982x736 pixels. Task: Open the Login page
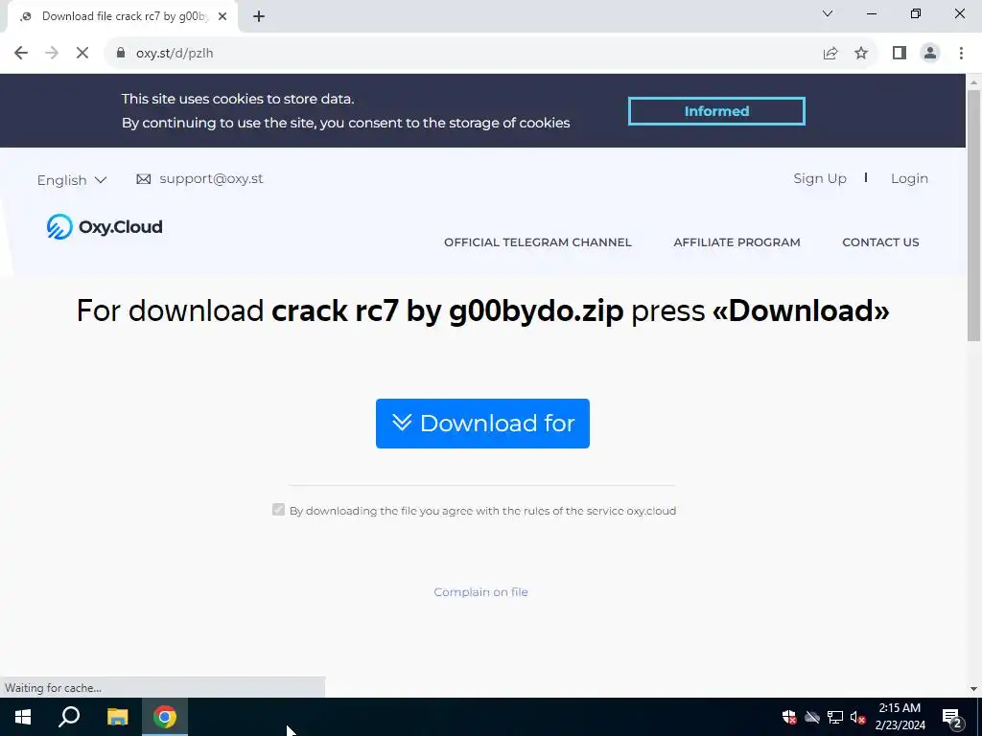coord(909,179)
